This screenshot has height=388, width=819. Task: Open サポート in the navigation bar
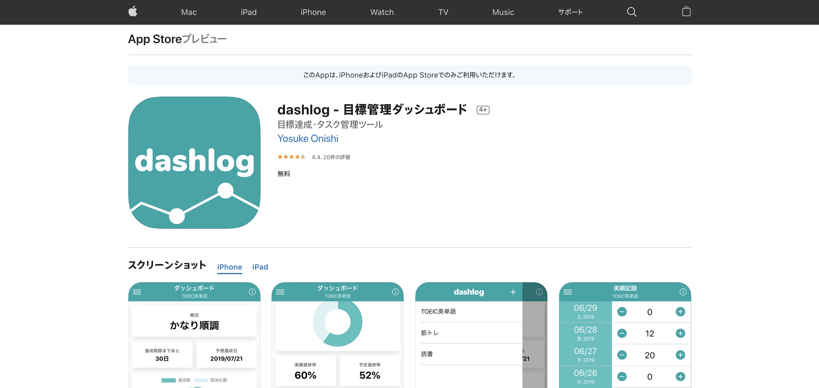(570, 12)
